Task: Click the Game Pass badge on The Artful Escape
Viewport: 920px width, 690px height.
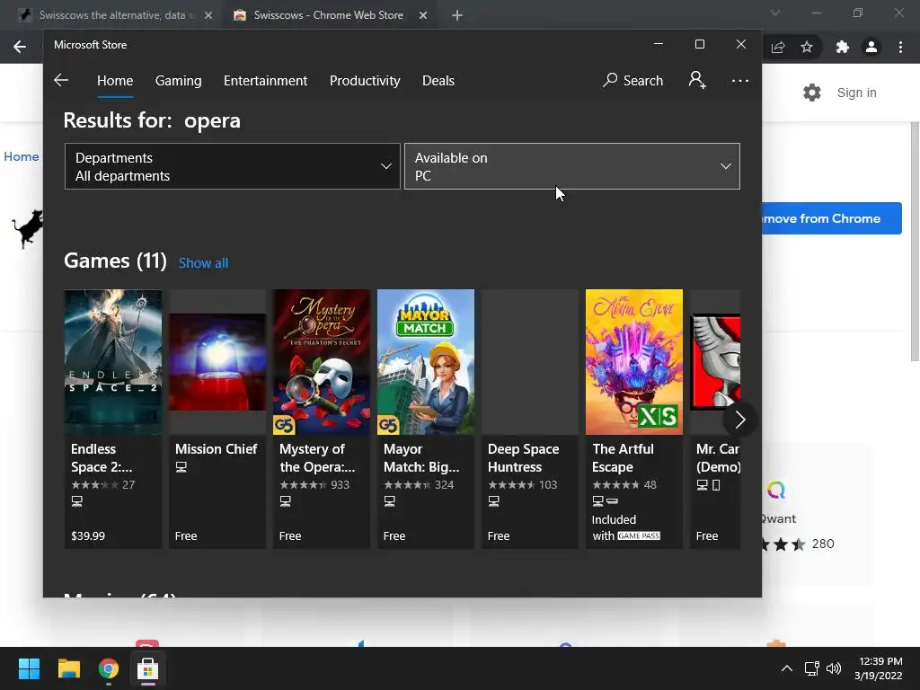Action: coord(639,535)
